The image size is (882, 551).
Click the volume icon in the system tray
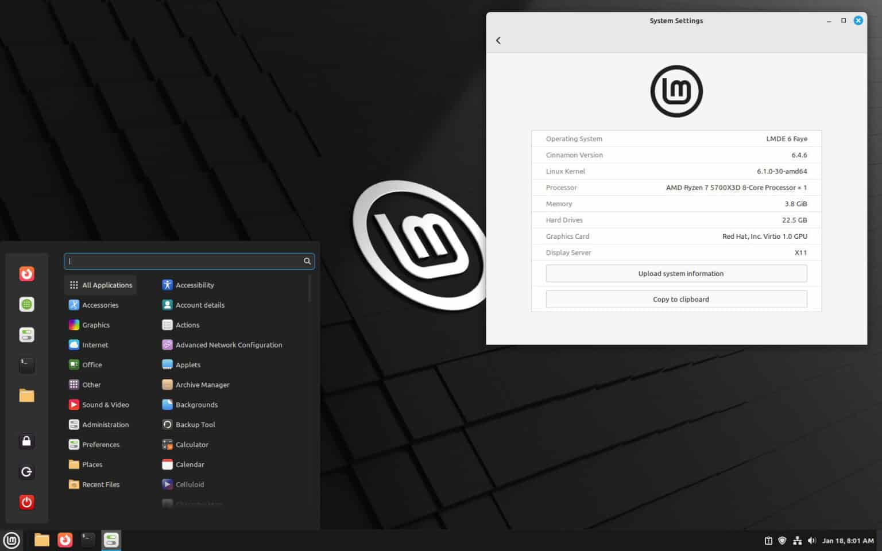click(x=812, y=540)
